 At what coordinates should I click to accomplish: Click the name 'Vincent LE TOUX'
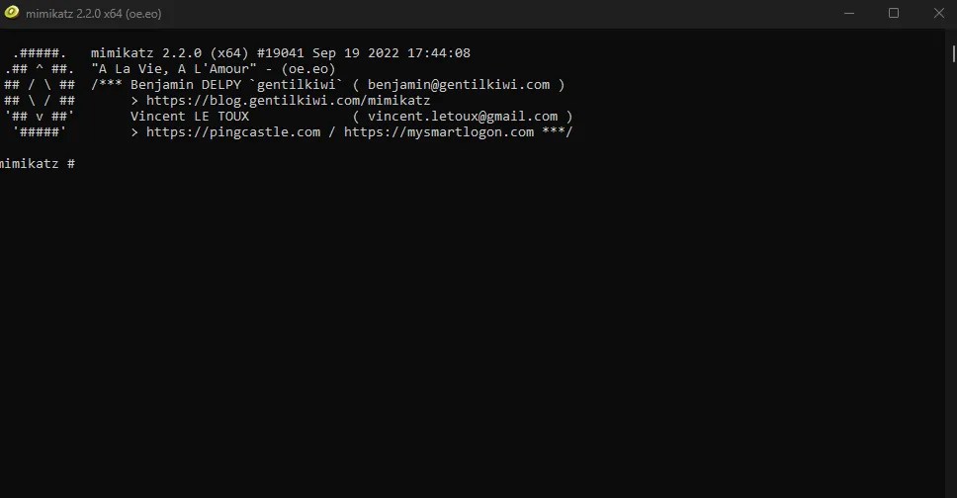[190, 117]
